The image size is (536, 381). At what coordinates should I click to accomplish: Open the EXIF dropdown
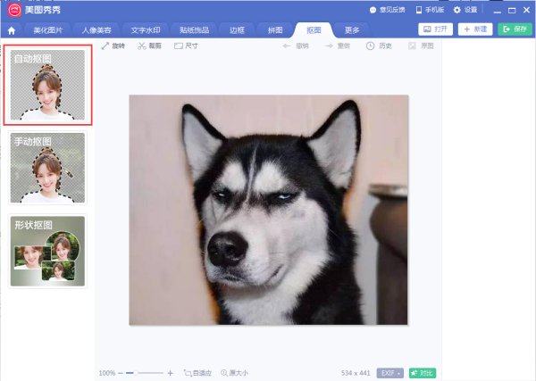390,373
